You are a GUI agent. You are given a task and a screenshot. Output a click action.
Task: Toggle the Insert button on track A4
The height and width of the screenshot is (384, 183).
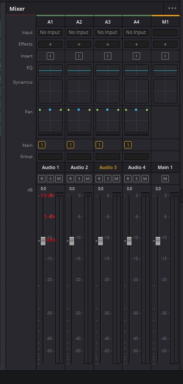136,56
